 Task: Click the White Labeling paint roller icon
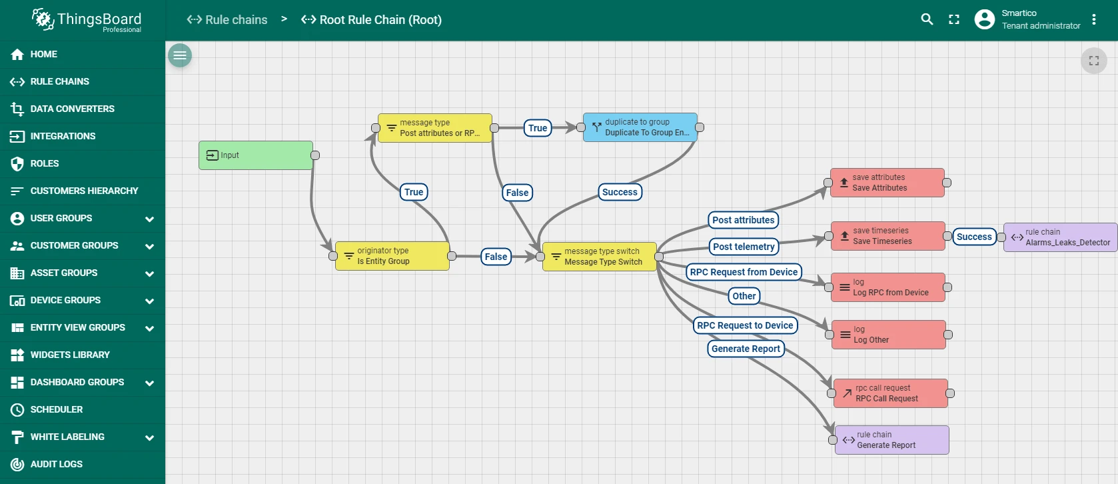pos(17,437)
